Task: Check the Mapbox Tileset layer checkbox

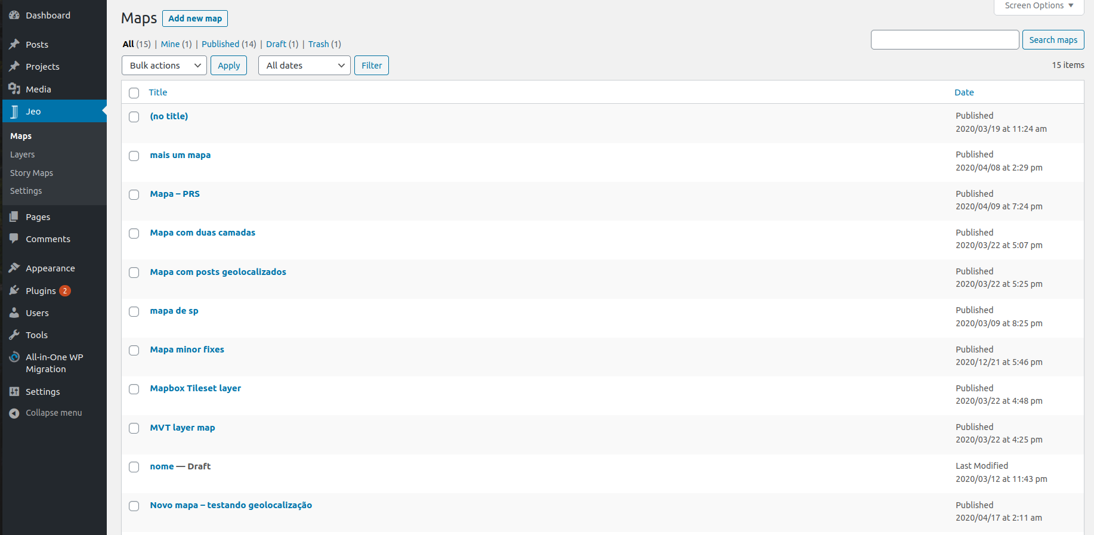Action: click(x=134, y=389)
